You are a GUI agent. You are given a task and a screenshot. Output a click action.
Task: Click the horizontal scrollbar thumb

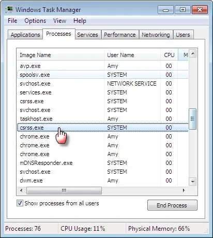click(x=64, y=190)
